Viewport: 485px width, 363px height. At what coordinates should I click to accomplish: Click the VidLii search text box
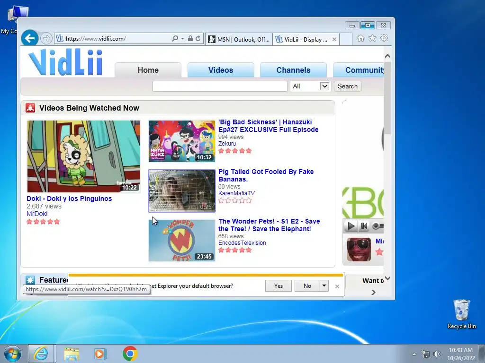click(x=220, y=86)
